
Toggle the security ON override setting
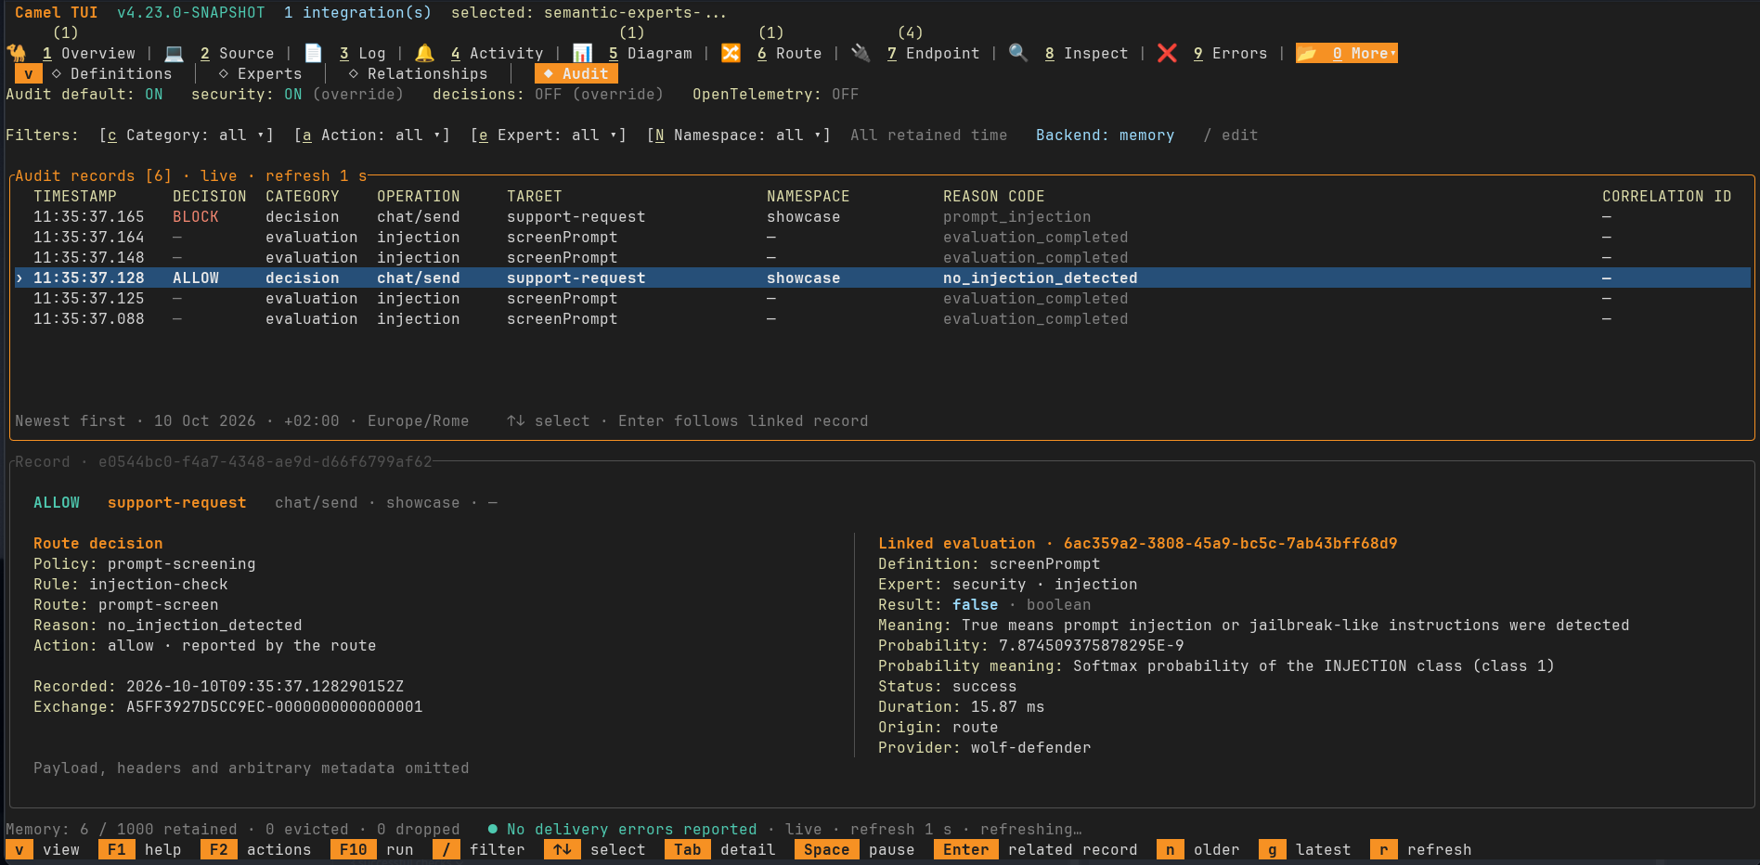point(298,94)
